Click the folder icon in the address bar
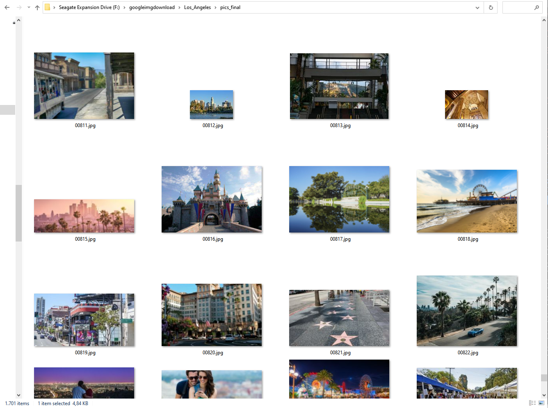Screen dimensions: 548x408 click(x=48, y=7)
